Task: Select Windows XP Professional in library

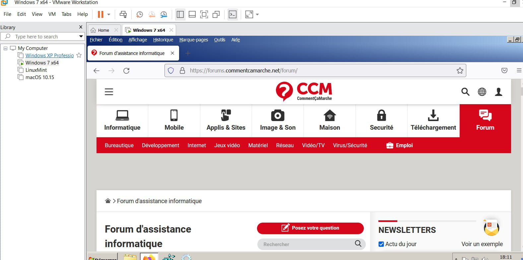Action: pos(49,56)
